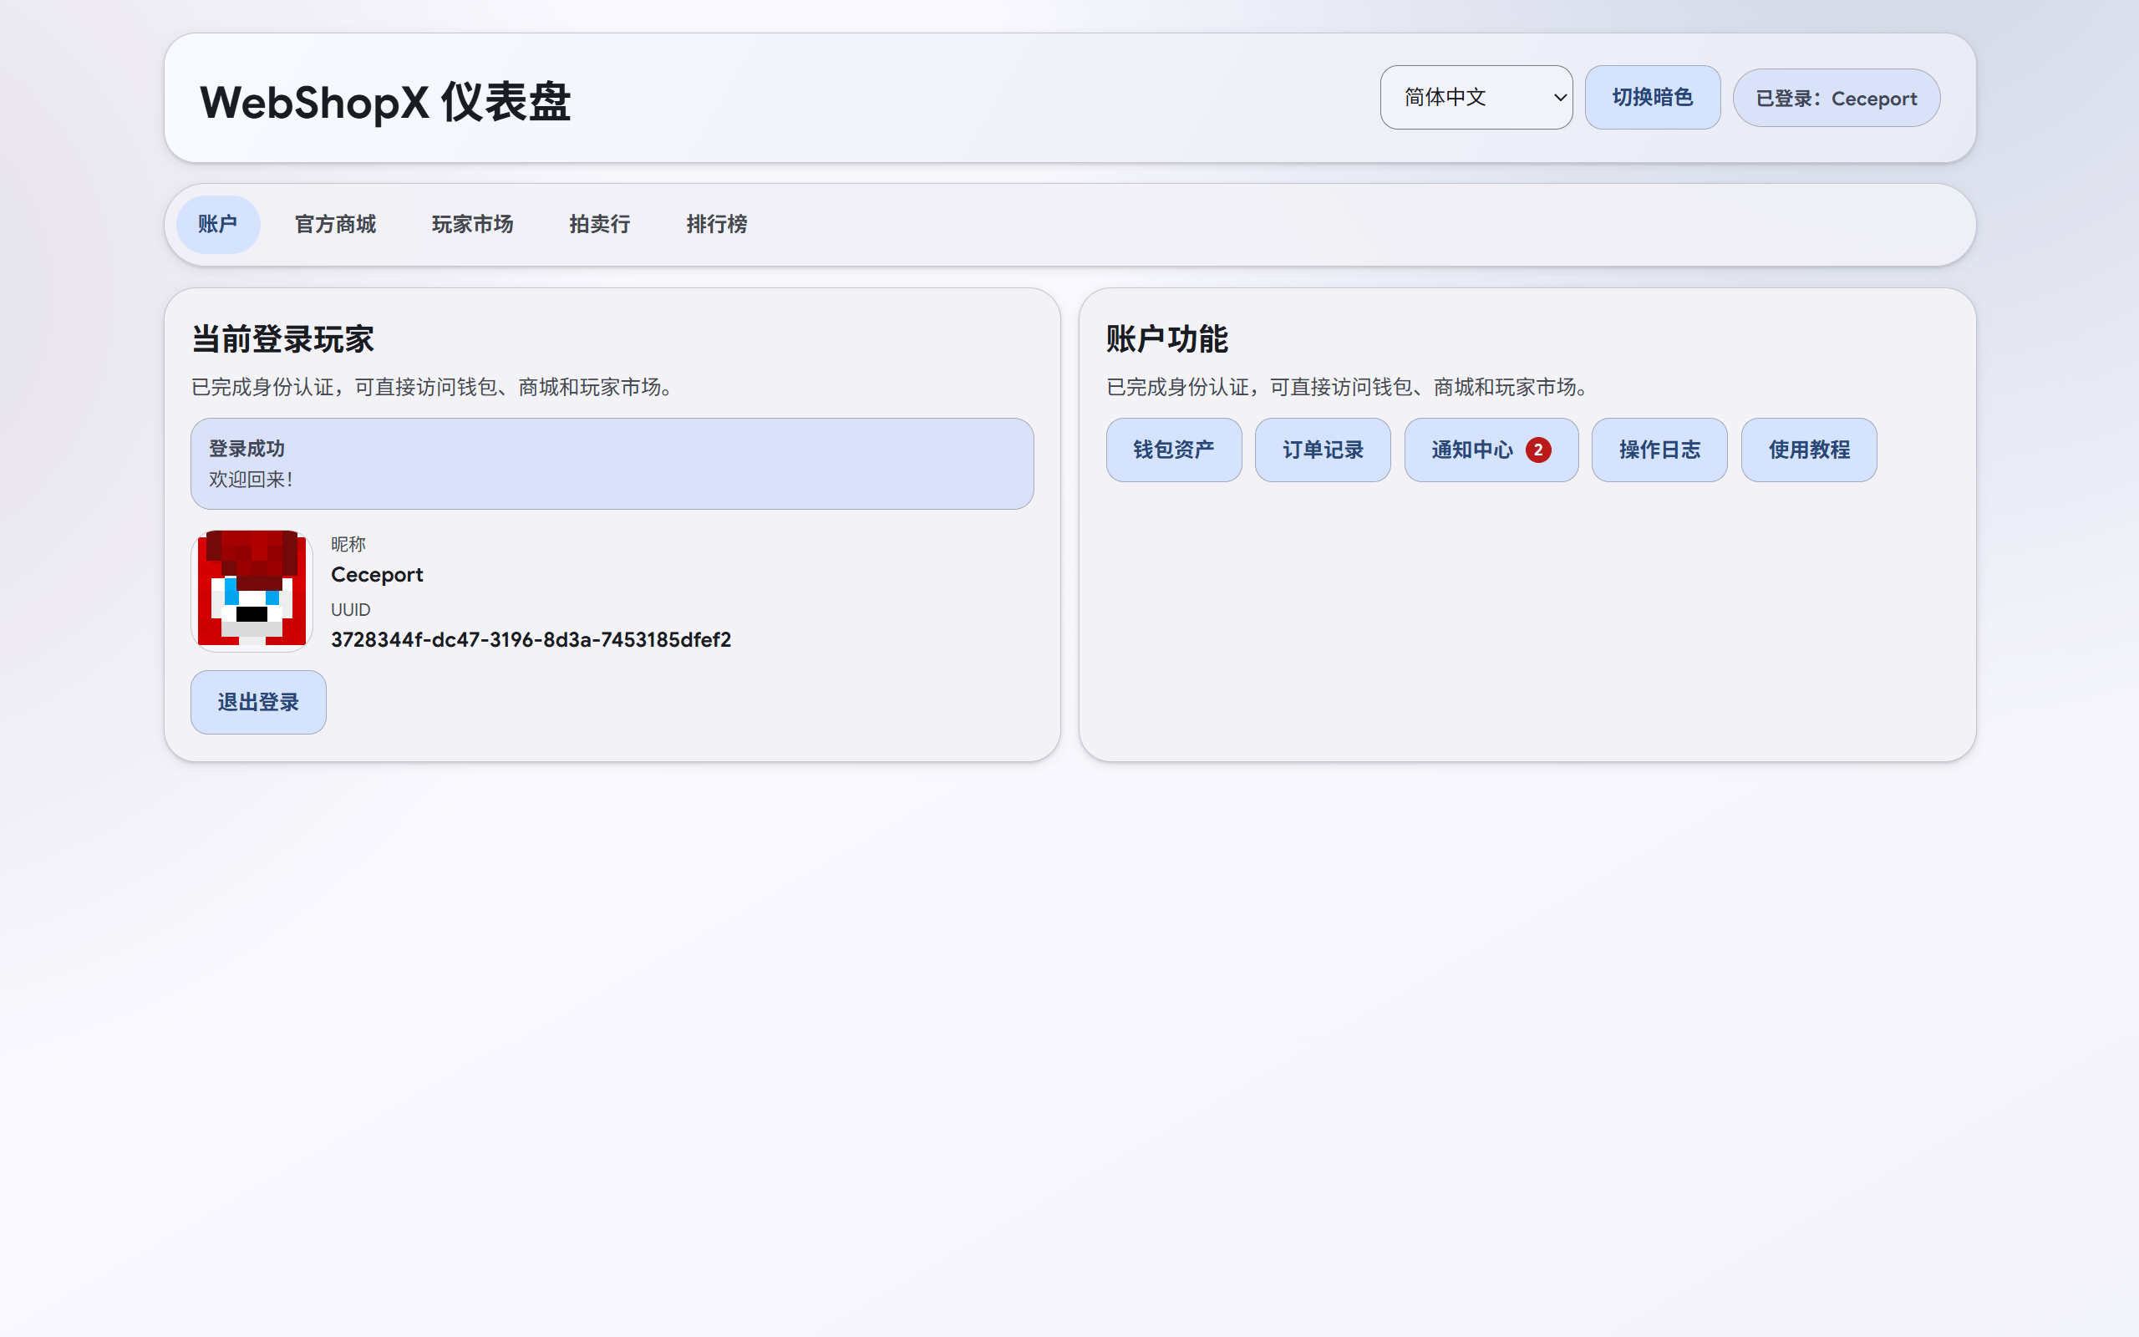Switch to the 账户 tab
Screen dimensions: 2139x1337
[x=217, y=225]
